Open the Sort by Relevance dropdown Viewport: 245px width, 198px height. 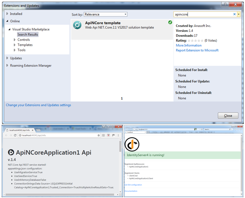[x=106, y=14]
